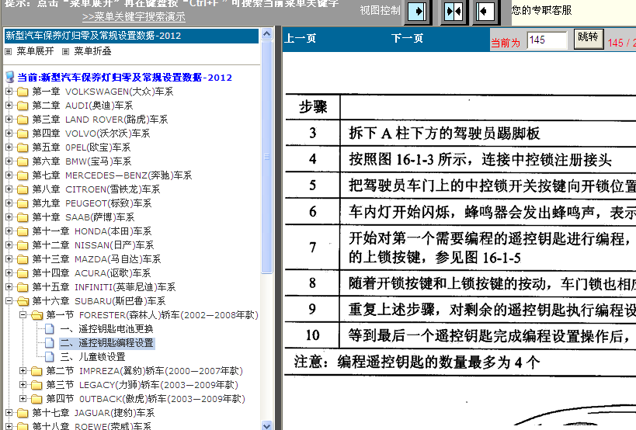Expand the IMPREZA(翼豹) section node

pos(23,371)
